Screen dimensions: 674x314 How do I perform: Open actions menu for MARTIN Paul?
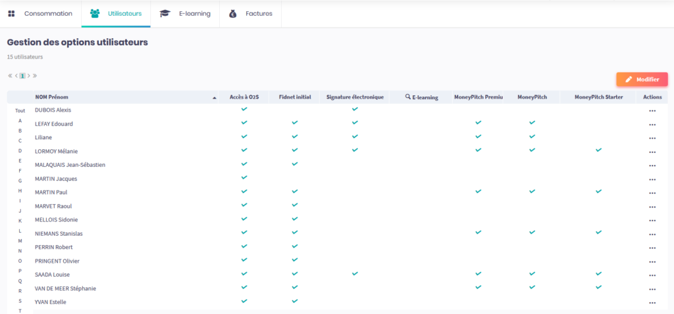click(652, 193)
